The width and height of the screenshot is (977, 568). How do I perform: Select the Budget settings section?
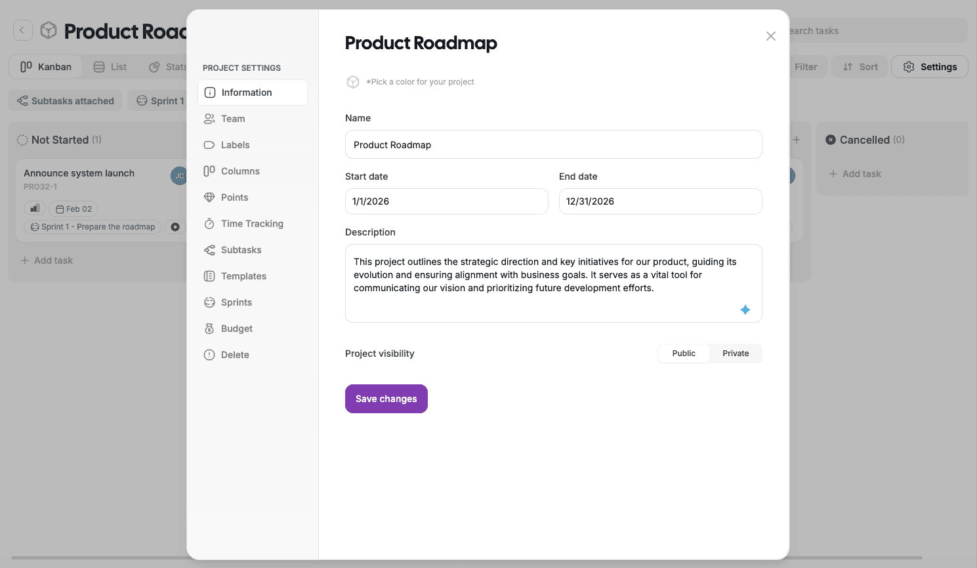tap(236, 329)
